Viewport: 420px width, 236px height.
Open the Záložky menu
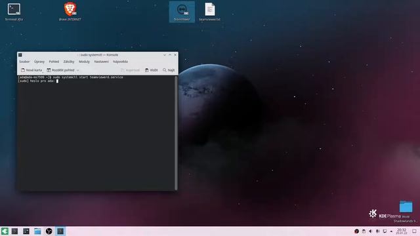[x=69, y=62]
